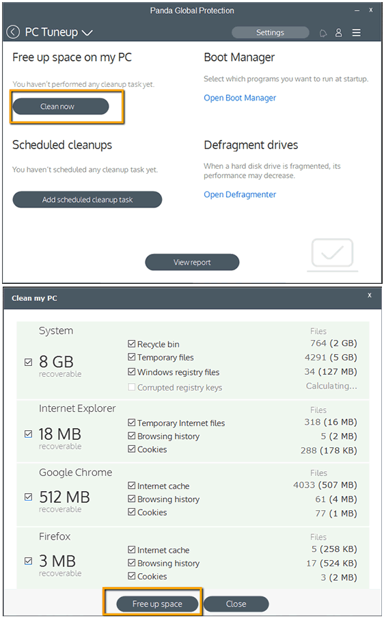Uncheck Google Chrome Browsing history checkbox

click(x=132, y=499)
